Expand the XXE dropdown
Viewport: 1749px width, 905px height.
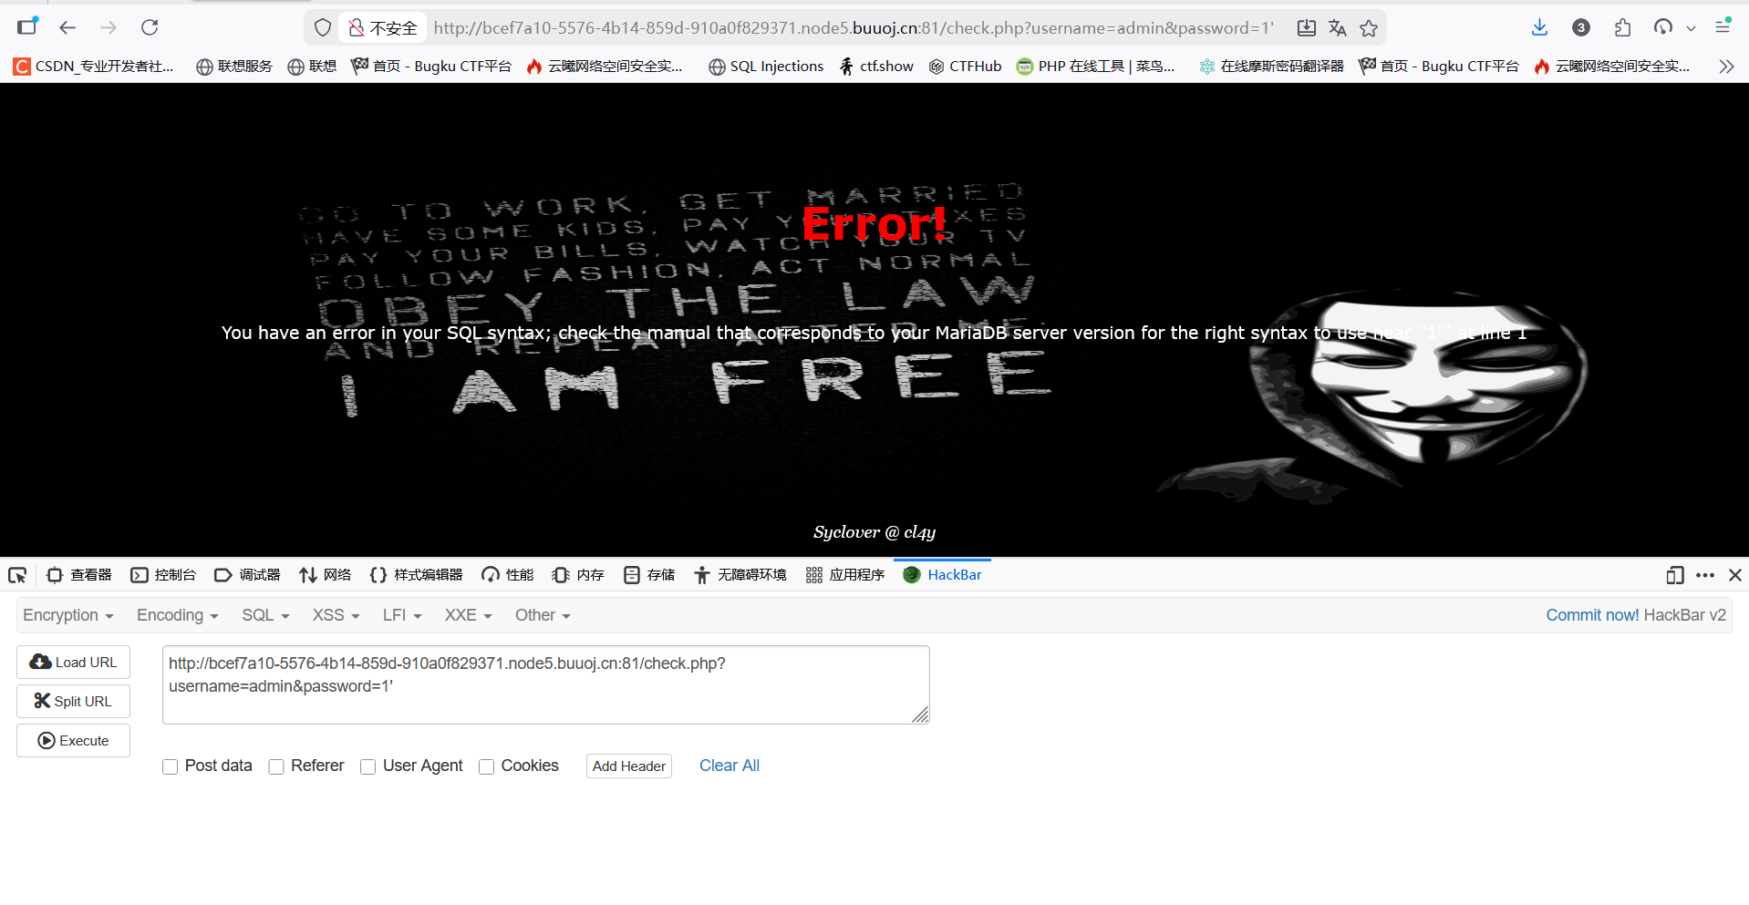pos(469,615)
